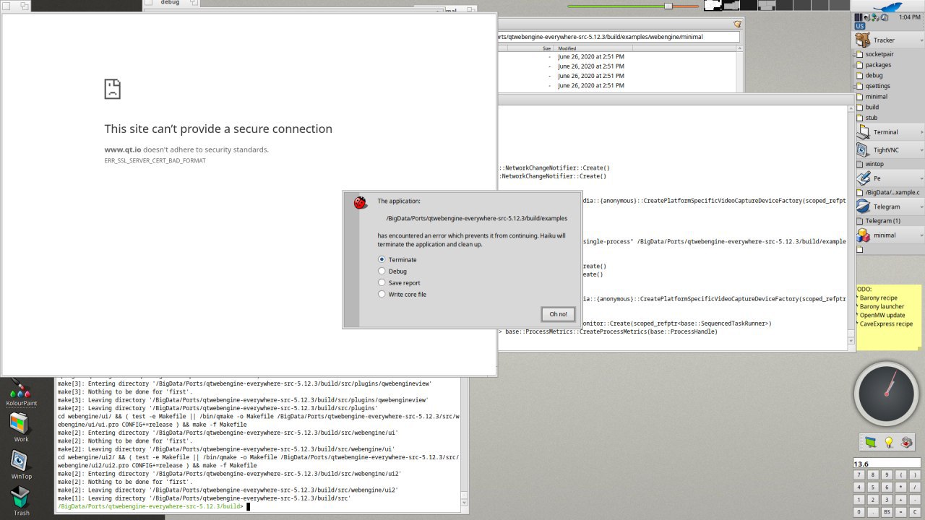Click calculator equals key
925x520 pixels.
(900, 512)
